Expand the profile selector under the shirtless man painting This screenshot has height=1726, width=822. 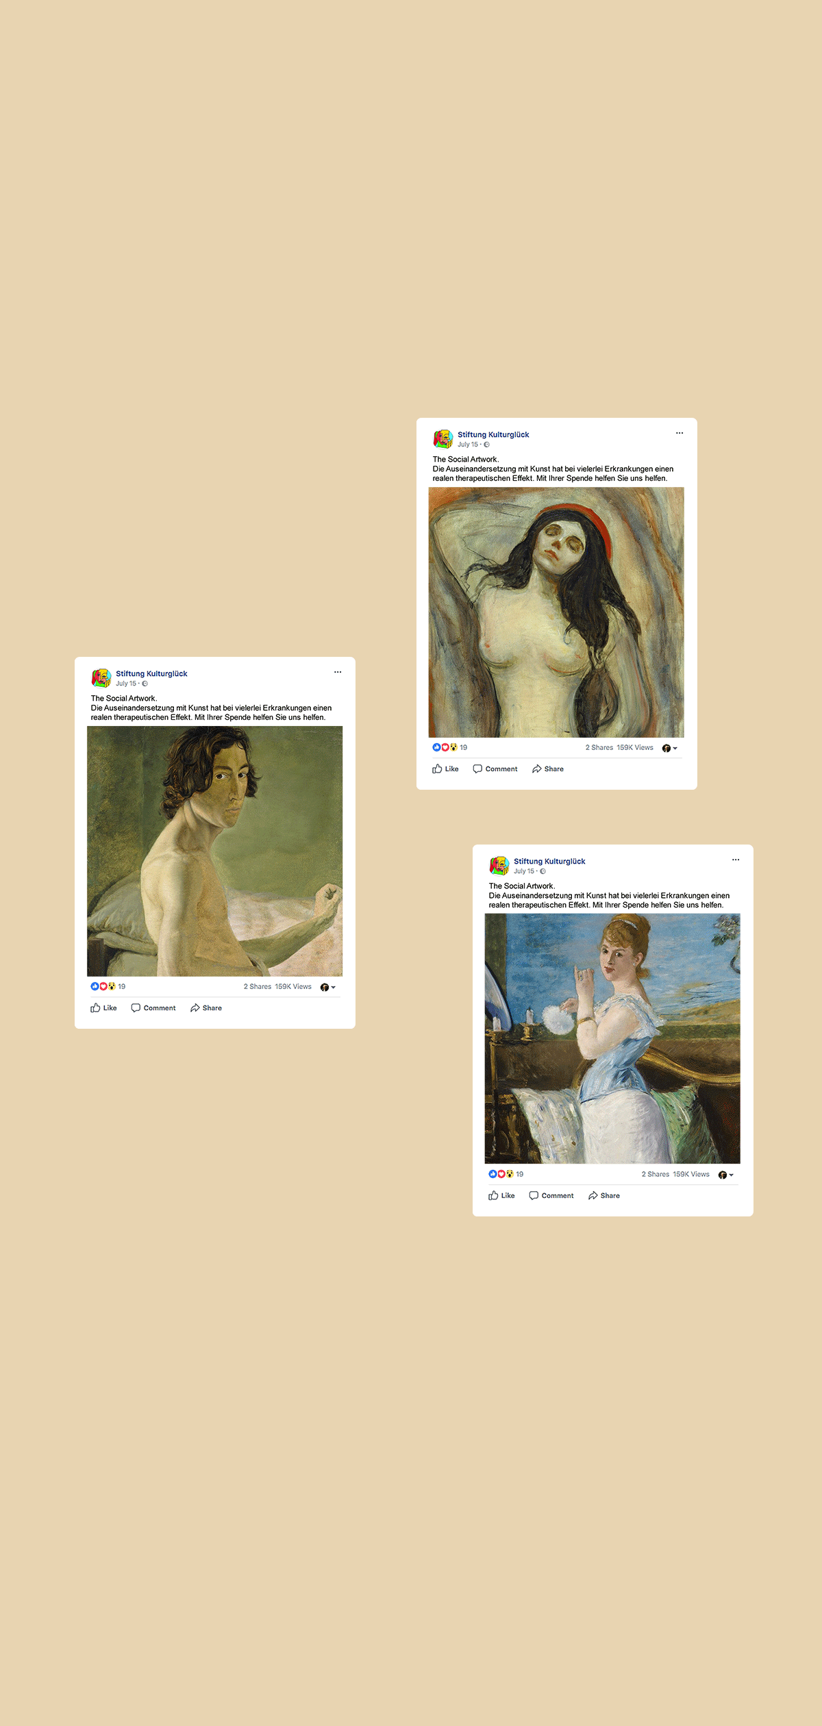[x=327, y=987]
